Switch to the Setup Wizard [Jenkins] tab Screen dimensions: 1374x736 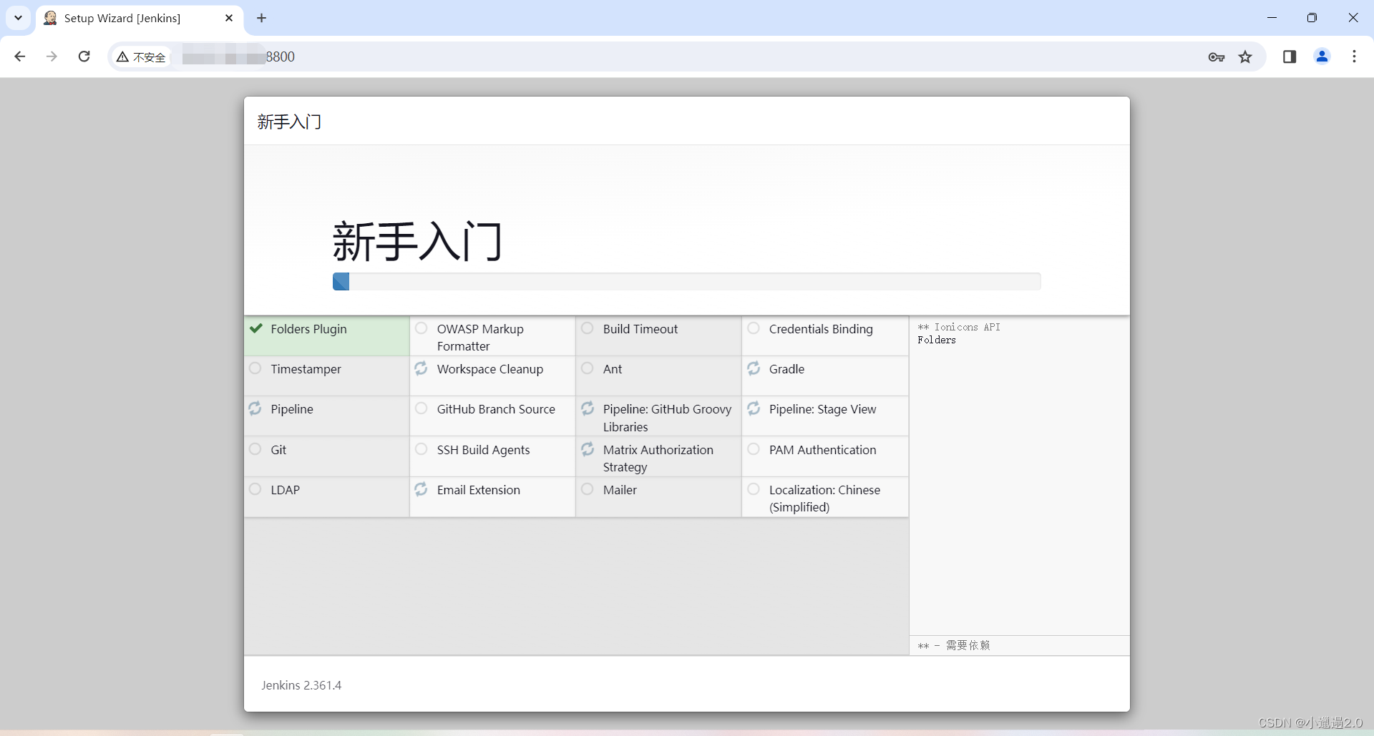140,18
